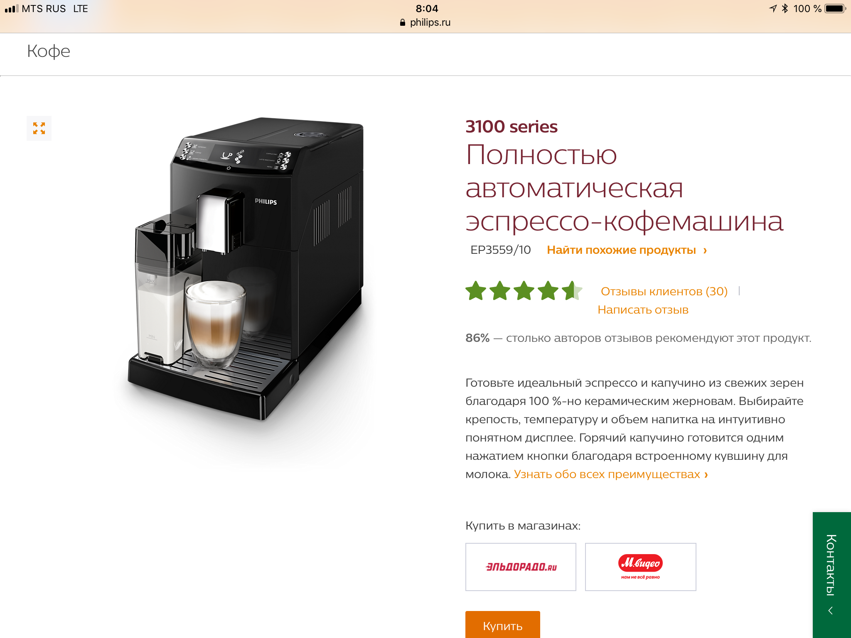Image resolution: width=851 pixels, height=638 pixels.
Task: Click the chevron on Контакты panel
Action: coord(831,611)
